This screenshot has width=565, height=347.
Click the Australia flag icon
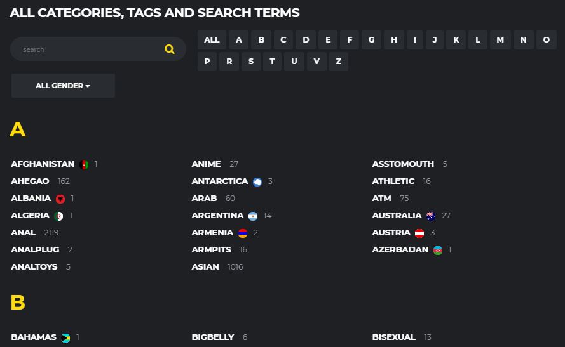[x=431, y=216]
